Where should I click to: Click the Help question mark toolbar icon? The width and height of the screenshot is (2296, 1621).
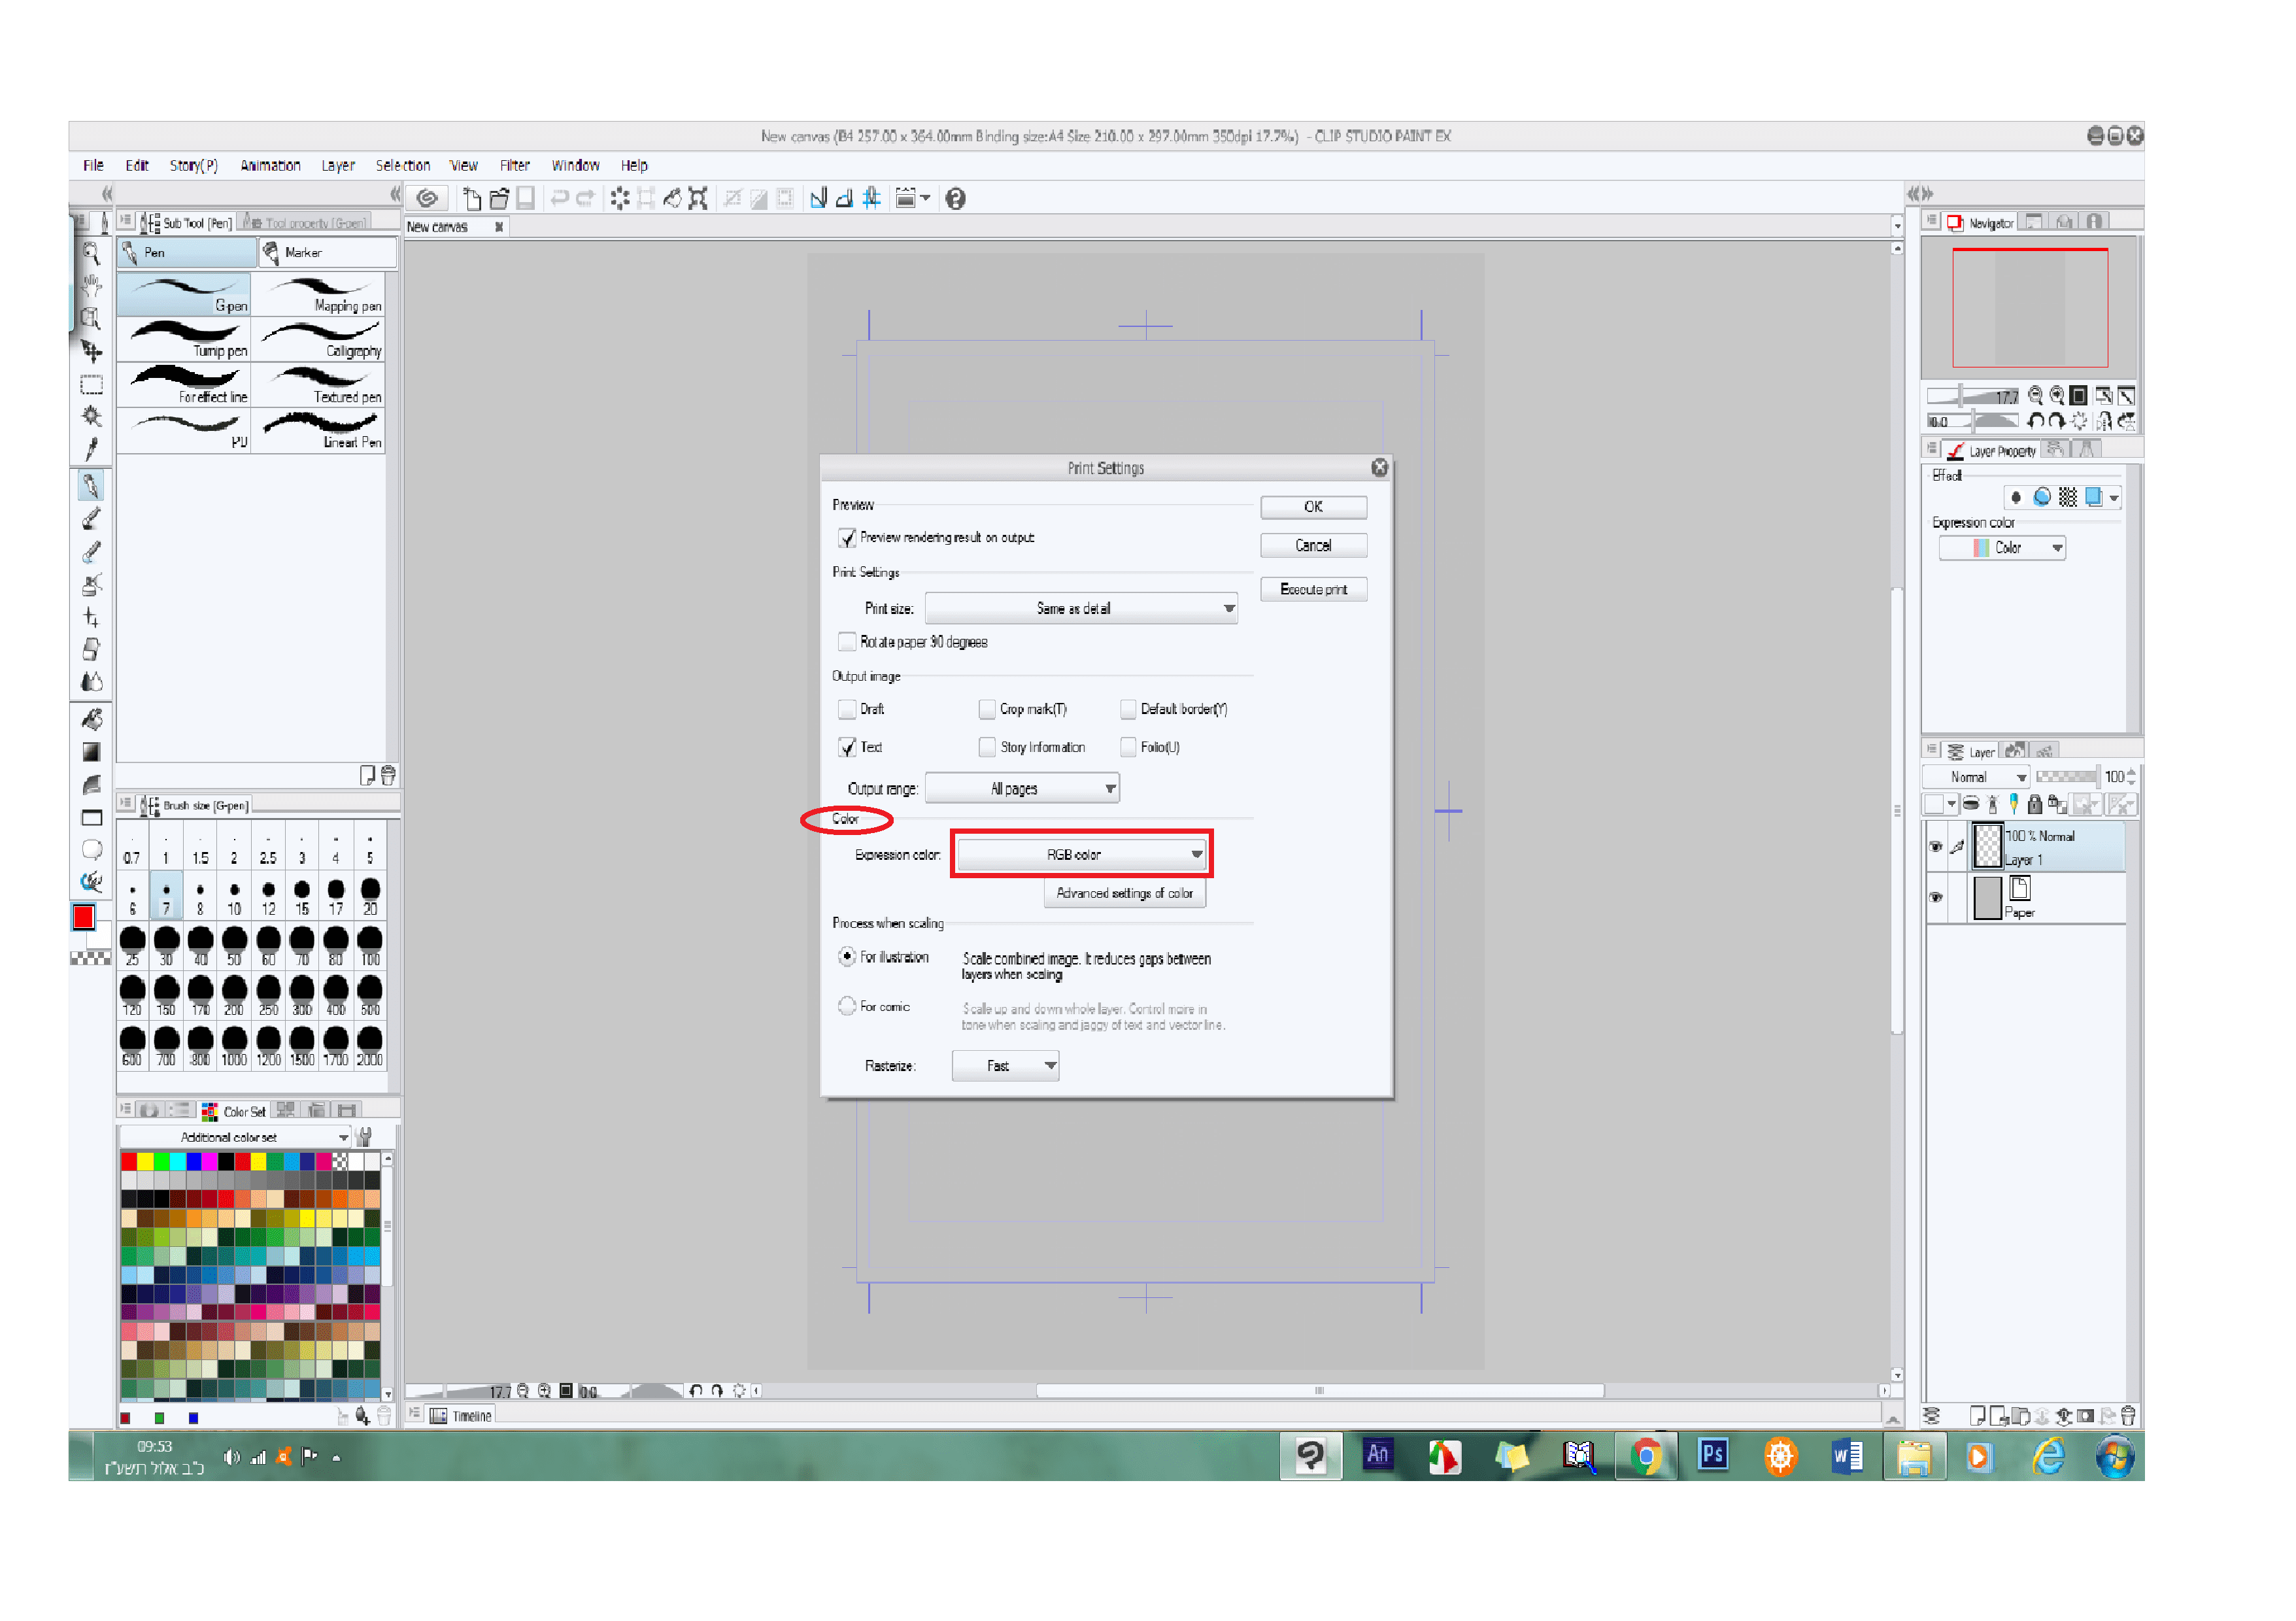click(955, 199)
